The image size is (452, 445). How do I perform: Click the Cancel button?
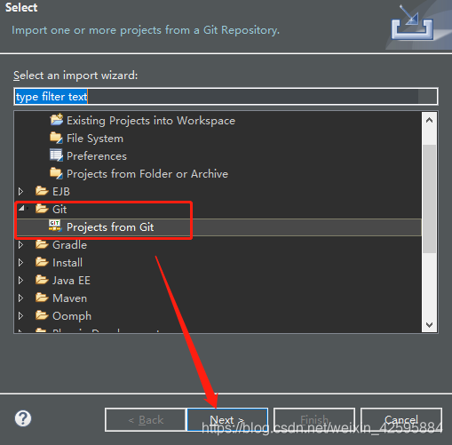(401, 419)
